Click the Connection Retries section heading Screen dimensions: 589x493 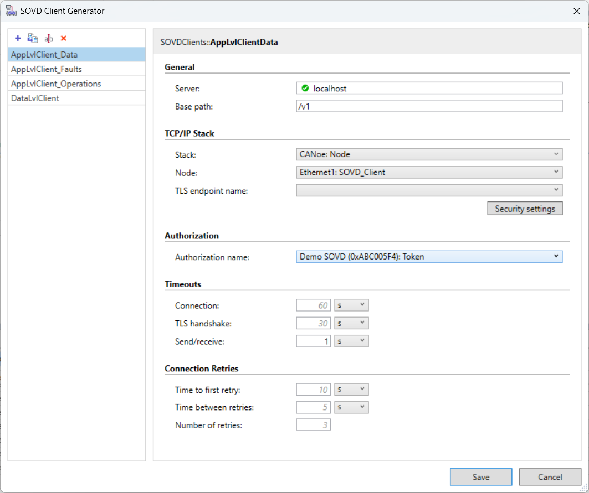pyautogui.click(x=201, y=369)
